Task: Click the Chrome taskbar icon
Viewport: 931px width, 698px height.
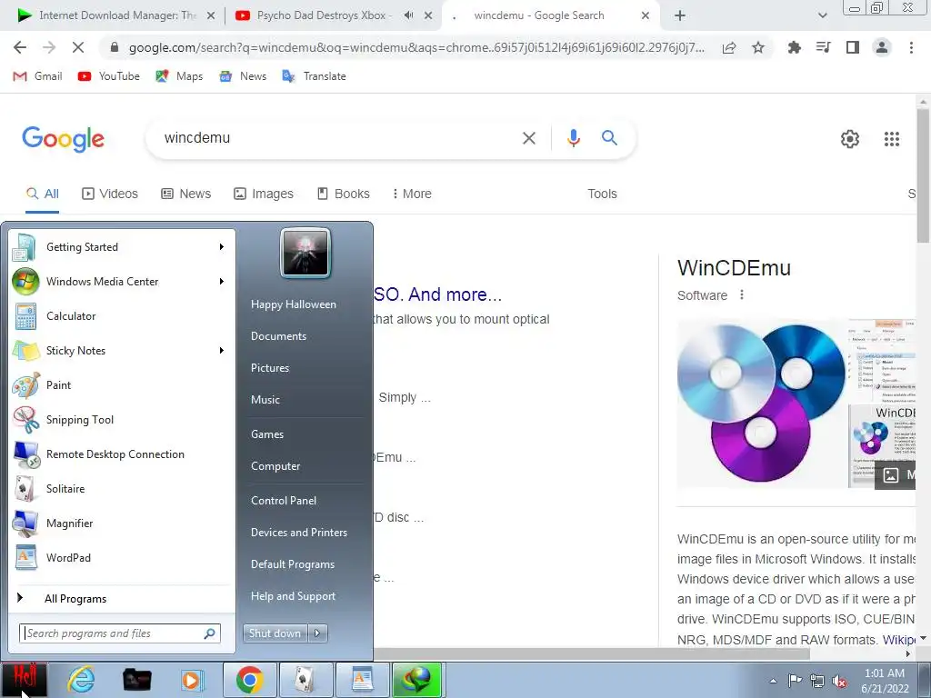Action: click(249, 680)
